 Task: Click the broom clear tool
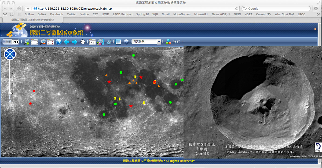tap(108, 42)
